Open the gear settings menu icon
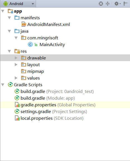130x161 pixels. click(x=117, y=4)
